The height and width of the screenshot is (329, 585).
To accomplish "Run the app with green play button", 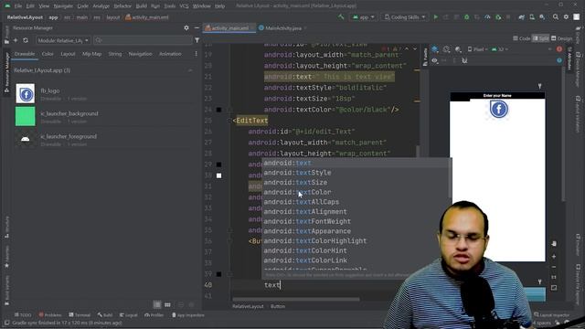I will [x=435, y=17].
